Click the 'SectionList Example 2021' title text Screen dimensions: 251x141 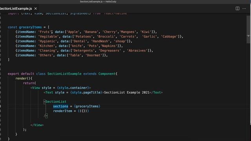127,92
